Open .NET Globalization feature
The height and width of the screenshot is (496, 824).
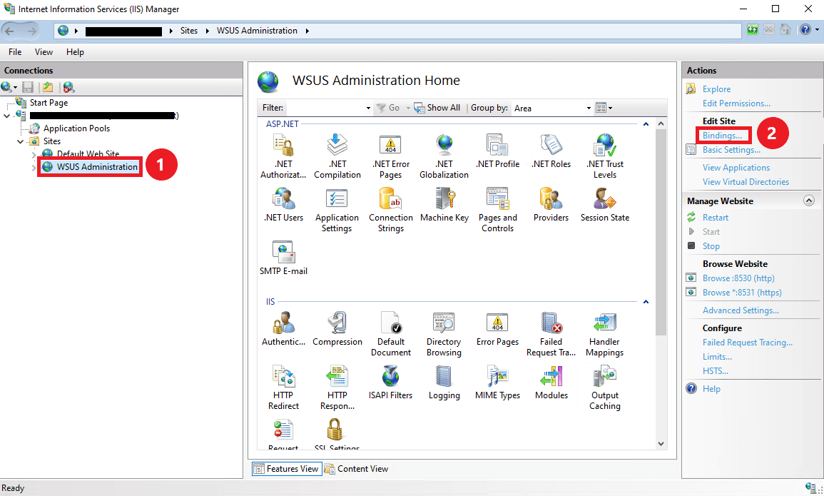444,156
